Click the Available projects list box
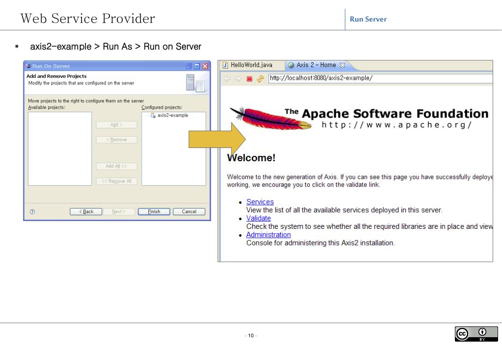Screen dimensions: 502x347 [x=60, y=149]
